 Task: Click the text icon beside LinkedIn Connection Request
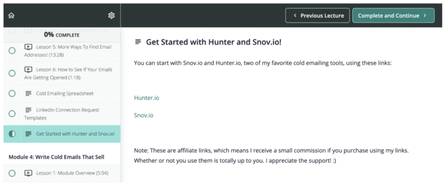pyautogui.click(x=28, y=110)
